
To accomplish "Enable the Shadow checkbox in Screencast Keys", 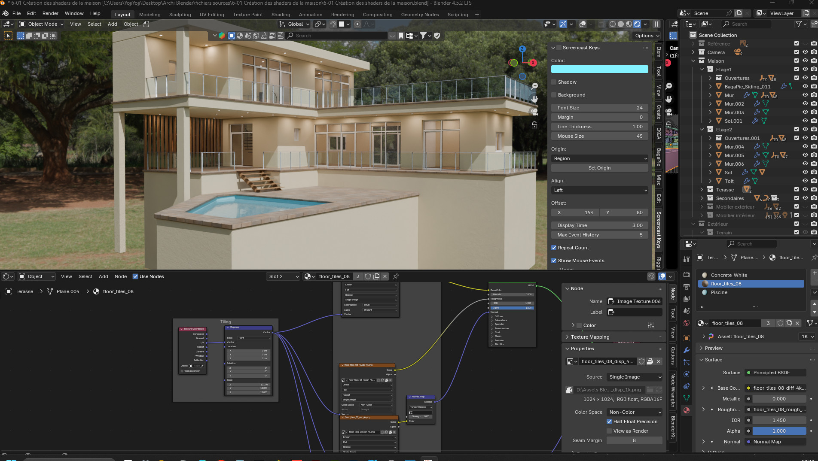I will (x=554, y=82).
